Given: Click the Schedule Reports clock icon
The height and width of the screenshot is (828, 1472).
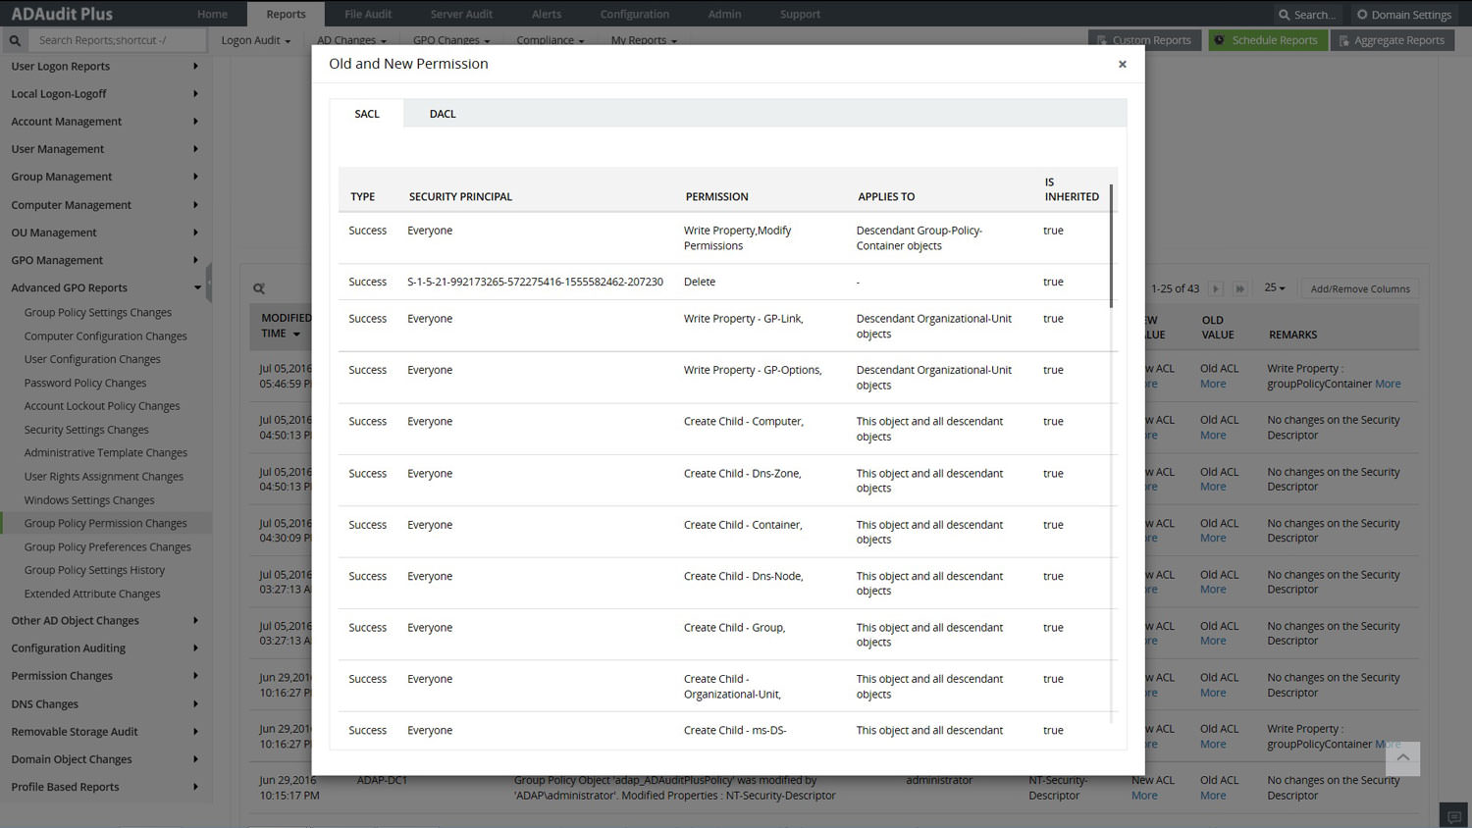Looking at the screenshot, I should [x=1220, y=40].
